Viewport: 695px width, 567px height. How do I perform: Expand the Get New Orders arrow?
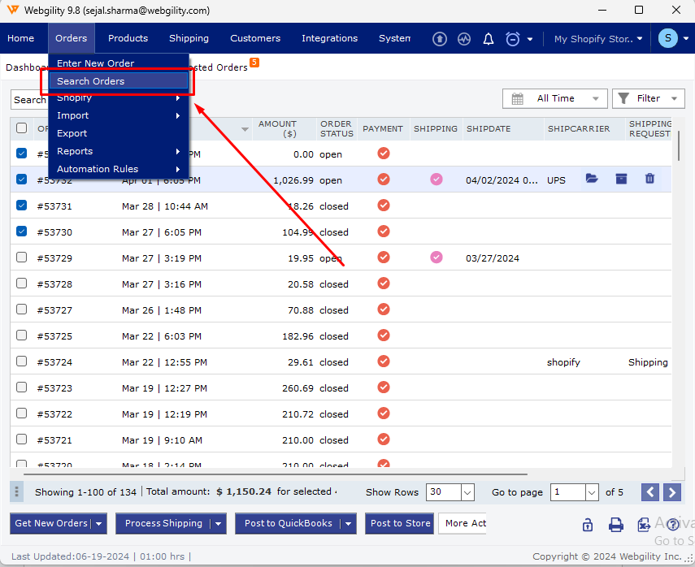point(99,524)
